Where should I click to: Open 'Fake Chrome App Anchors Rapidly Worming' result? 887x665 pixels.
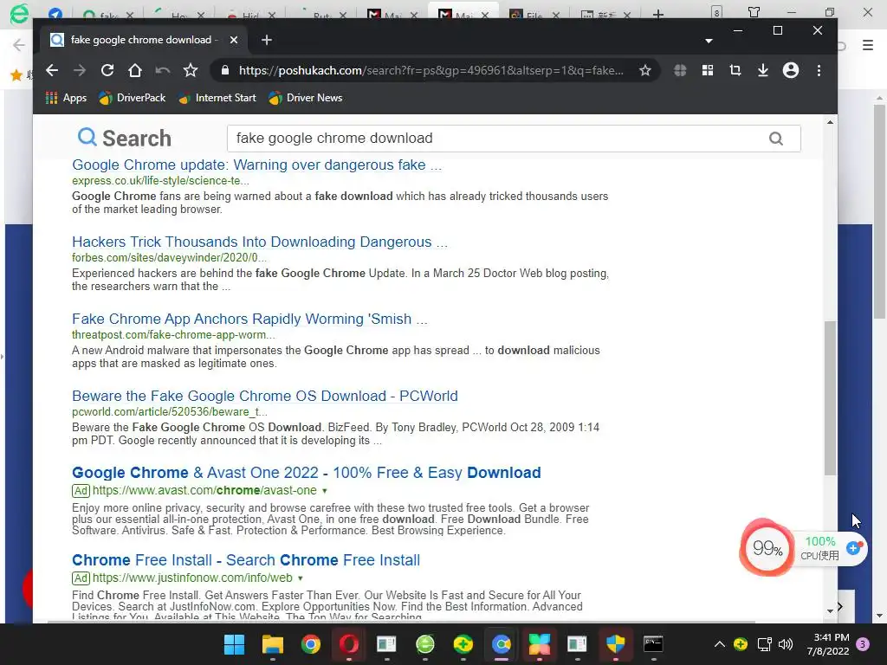point(249,319)
